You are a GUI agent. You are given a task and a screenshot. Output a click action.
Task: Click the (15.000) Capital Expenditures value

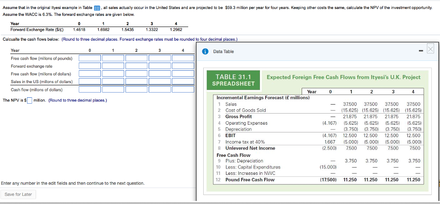(328, 167)
